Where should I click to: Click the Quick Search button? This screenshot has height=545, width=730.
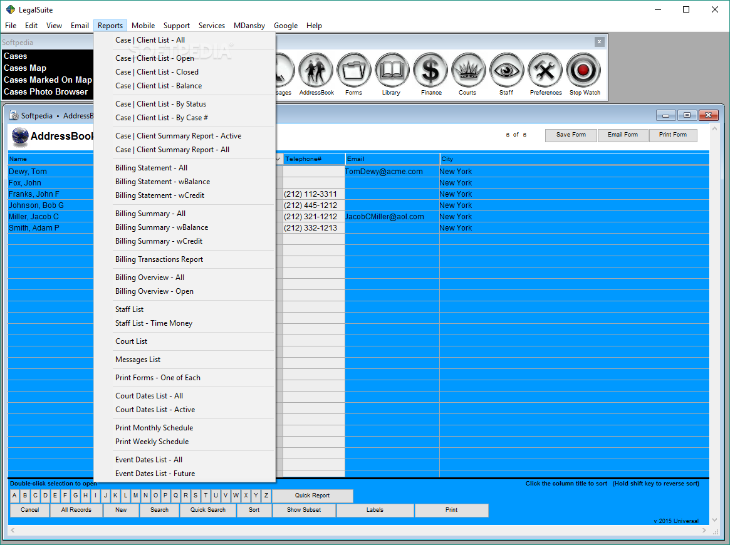pos(207,510)
